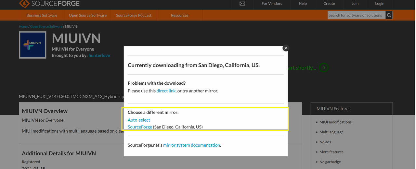416x169 pixels.
Task: Click the MIUI modifications feature item
Action: point(335,122)
